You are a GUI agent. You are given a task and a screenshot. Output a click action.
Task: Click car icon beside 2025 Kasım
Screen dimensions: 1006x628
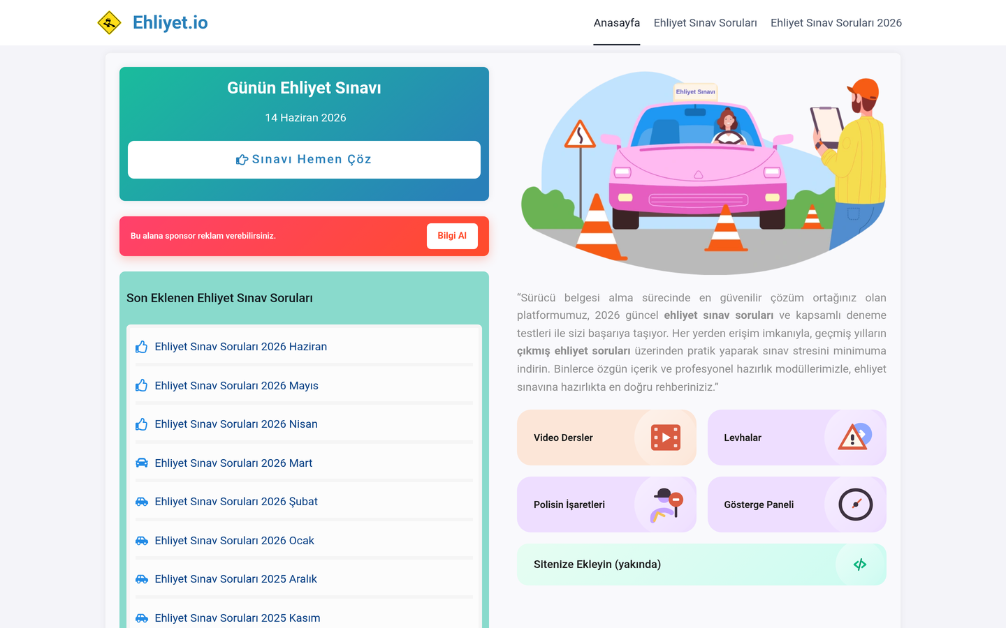click(142, 618)
